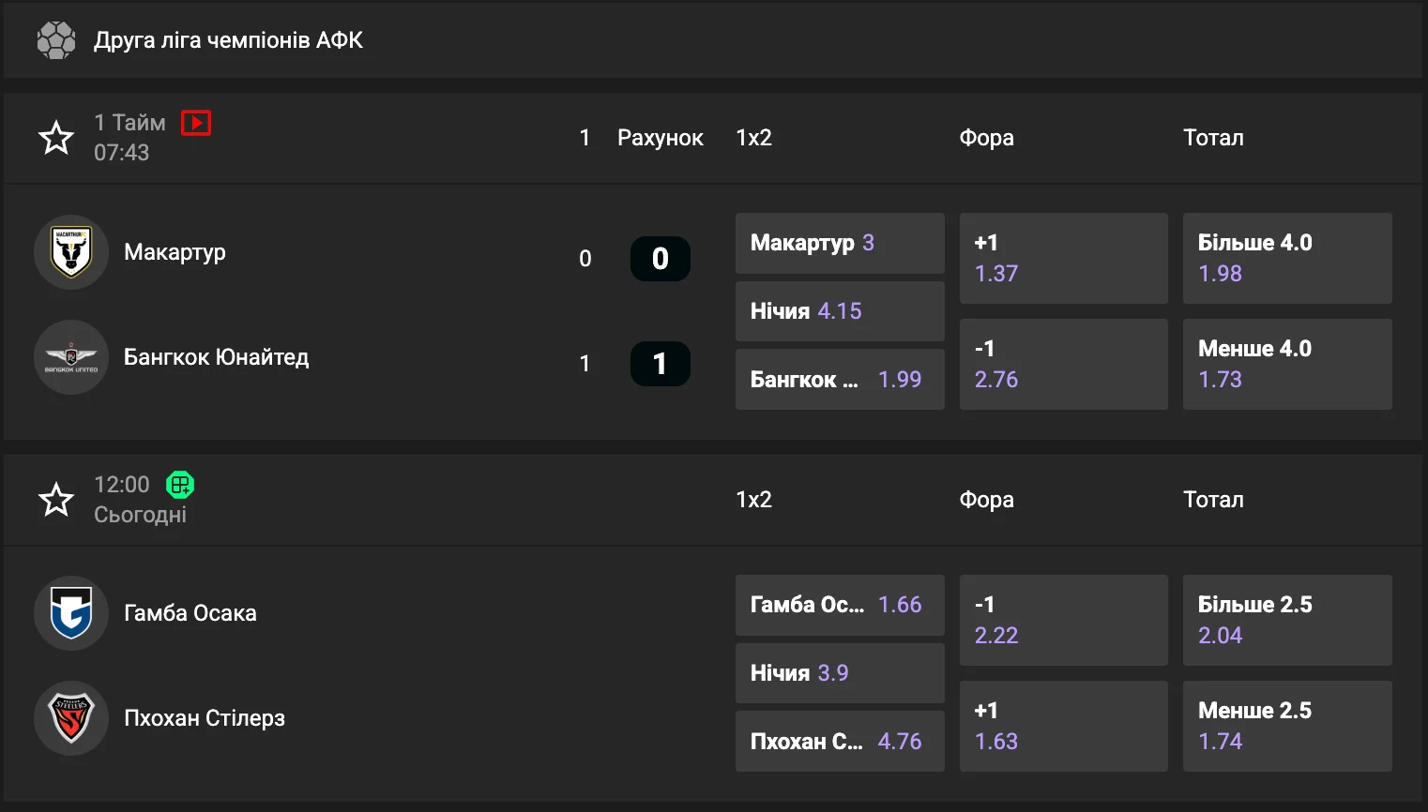Click the soccer ball league icon
This screenshot has width=1428, height=812.
(x=56, y=40)
